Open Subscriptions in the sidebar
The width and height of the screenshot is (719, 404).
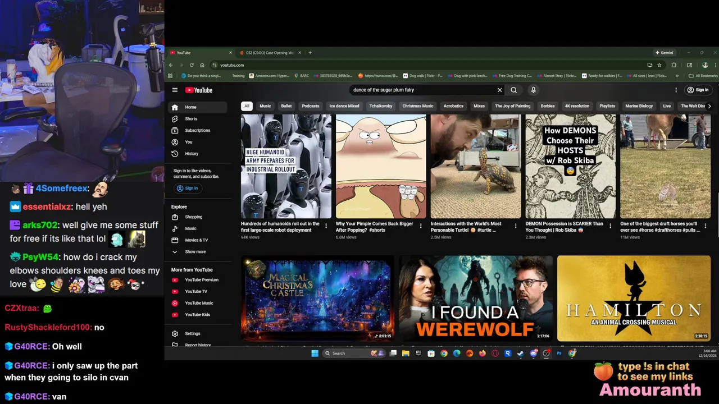(x=197, y=130)
